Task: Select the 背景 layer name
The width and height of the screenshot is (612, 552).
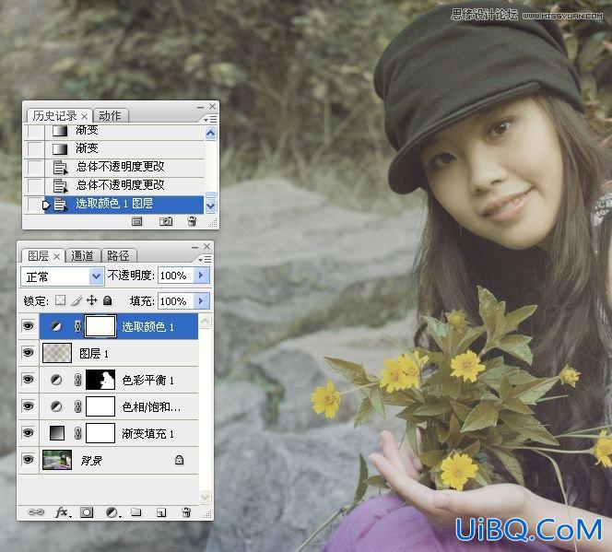Action: (x=91, y=461)
